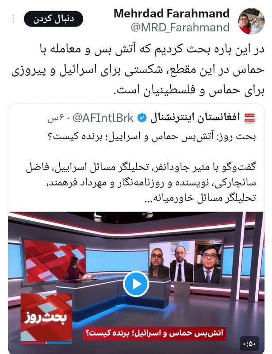Click the video duration badge ۰:۵۰

(x=249, y=344)
